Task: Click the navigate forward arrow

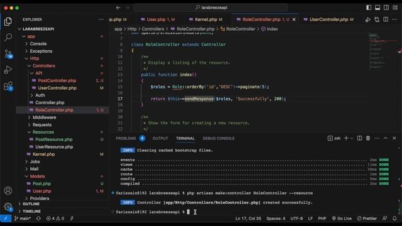Action: pos(127,8)
